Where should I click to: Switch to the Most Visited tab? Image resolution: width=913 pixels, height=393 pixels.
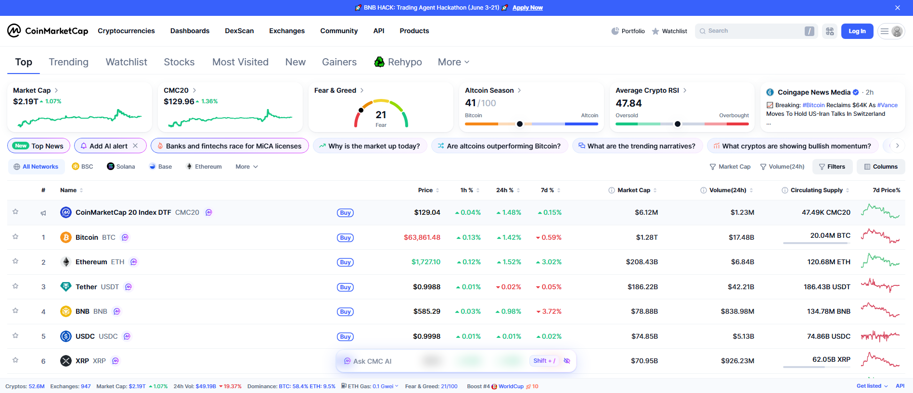pos(240,62)
